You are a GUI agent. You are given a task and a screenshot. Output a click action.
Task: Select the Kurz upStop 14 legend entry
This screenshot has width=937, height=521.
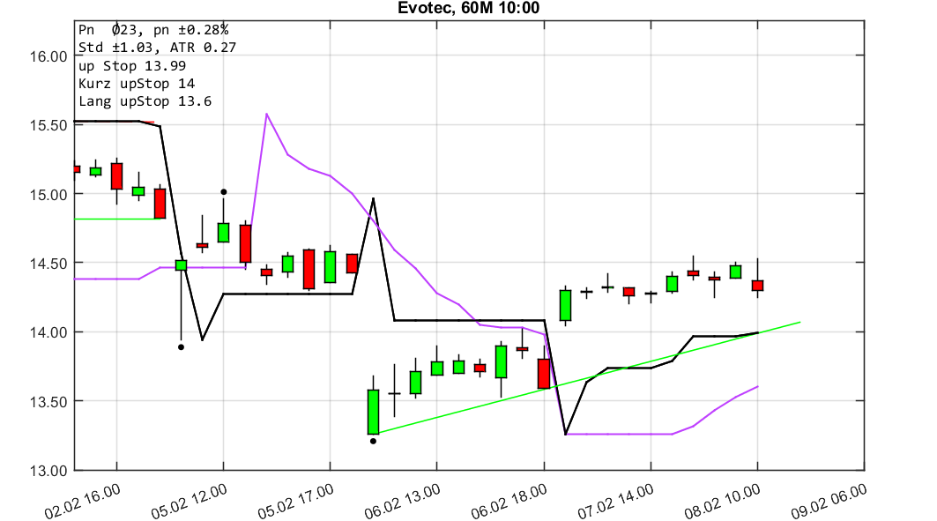coord(138,86)
